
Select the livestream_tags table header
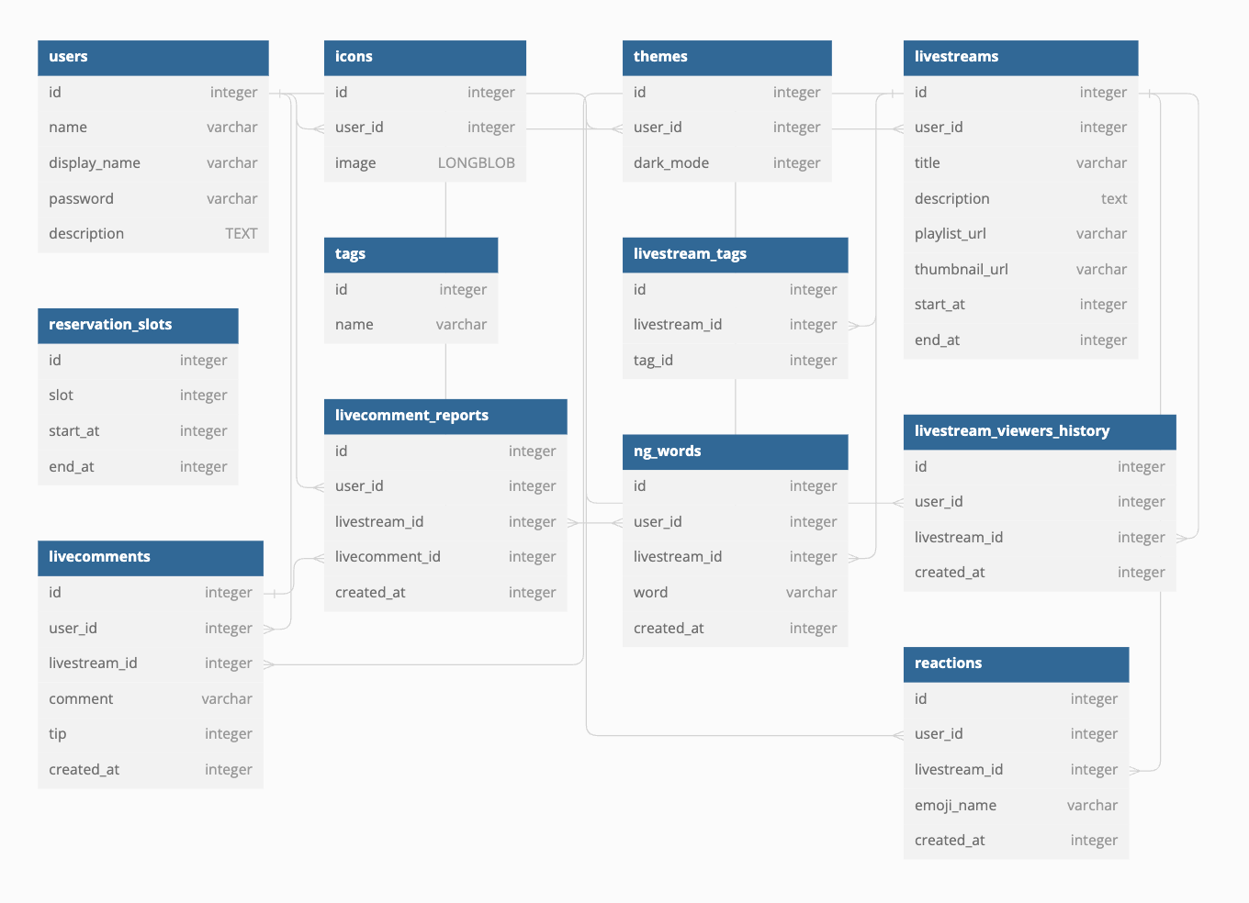pyautogui.click(x=735, y=254)
